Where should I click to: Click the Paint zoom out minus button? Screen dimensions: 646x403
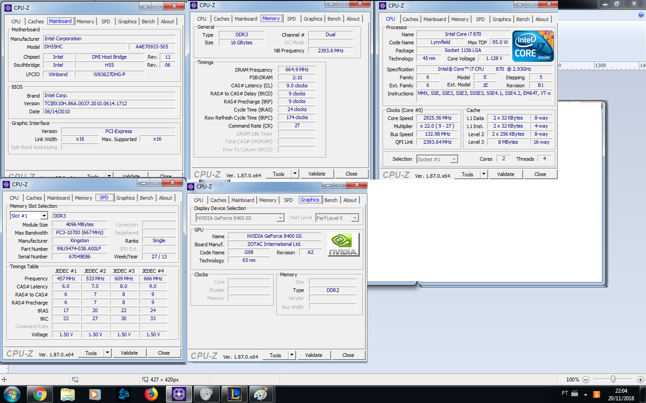tap(585, 379)
